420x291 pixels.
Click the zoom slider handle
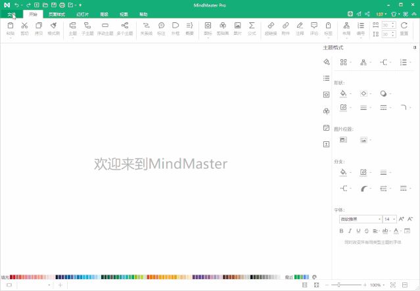tap(339, 285)
